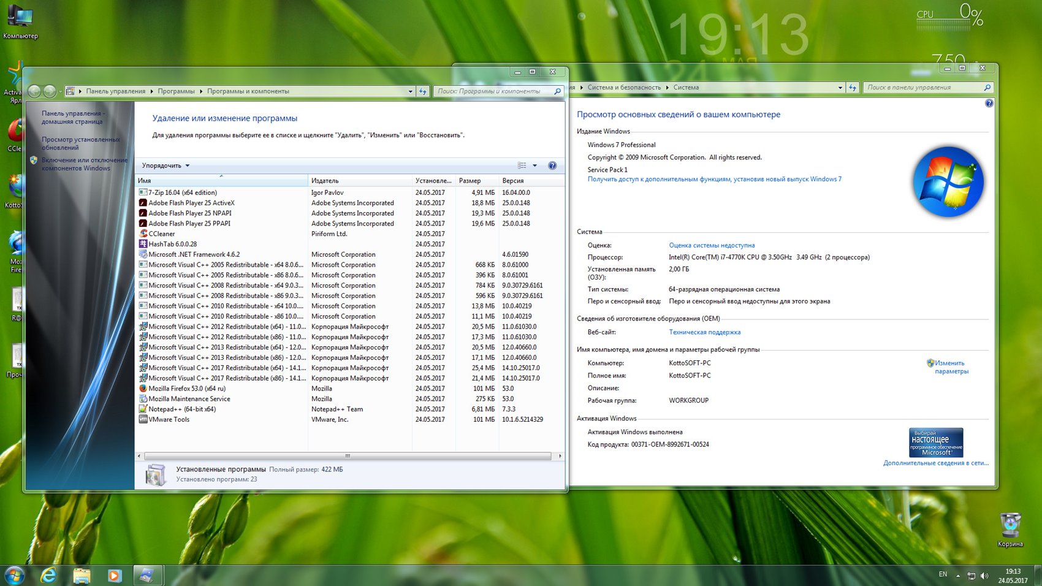Open Просмотр установленных обновлений link

[81, 143]
